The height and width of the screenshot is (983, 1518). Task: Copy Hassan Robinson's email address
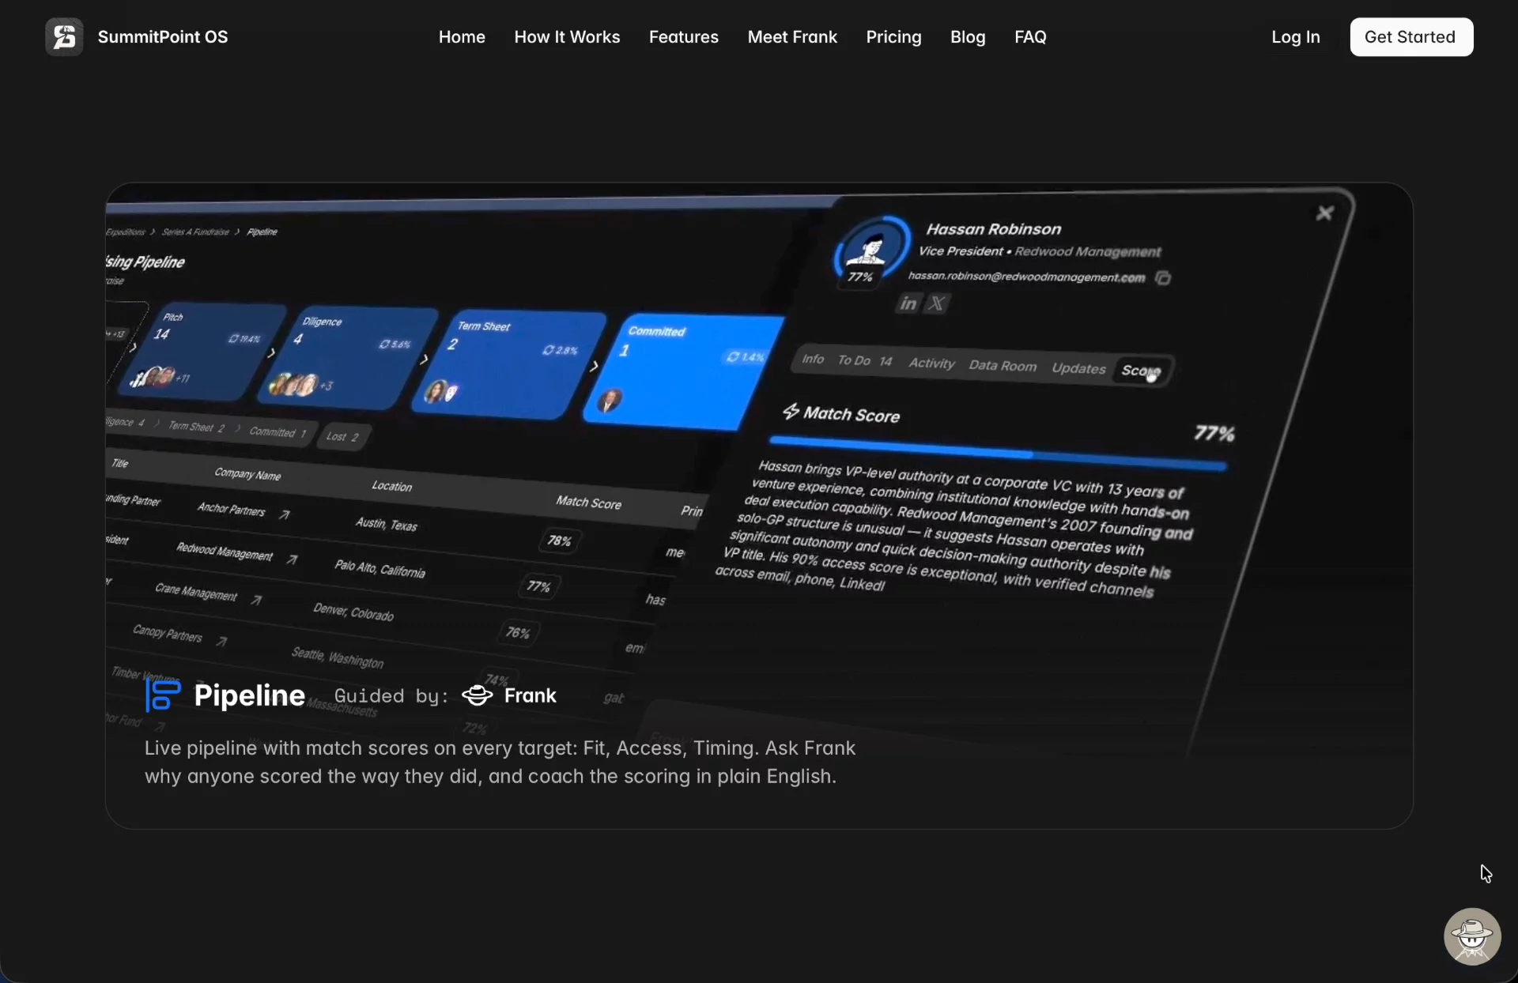click(1163, 278)
